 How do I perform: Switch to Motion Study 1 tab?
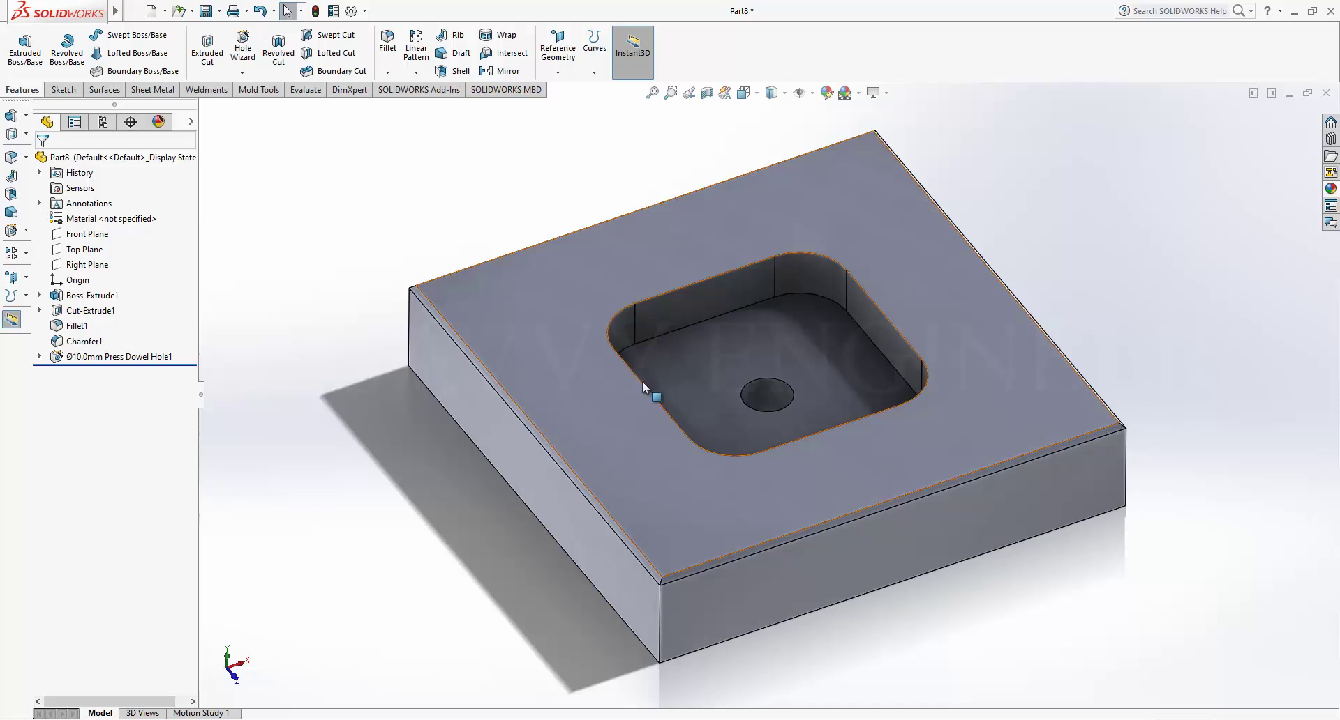pos(201,713)
